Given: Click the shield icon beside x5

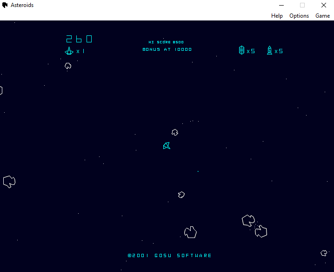Looking at the screenshot, I should pyautogui.click(x=241, y=50).
